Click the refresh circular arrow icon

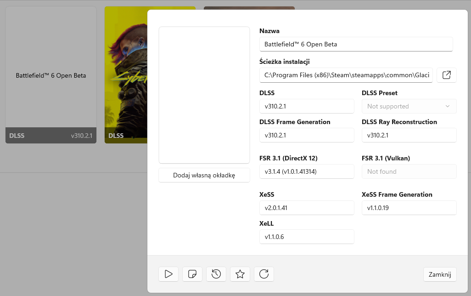pos(264,274)
